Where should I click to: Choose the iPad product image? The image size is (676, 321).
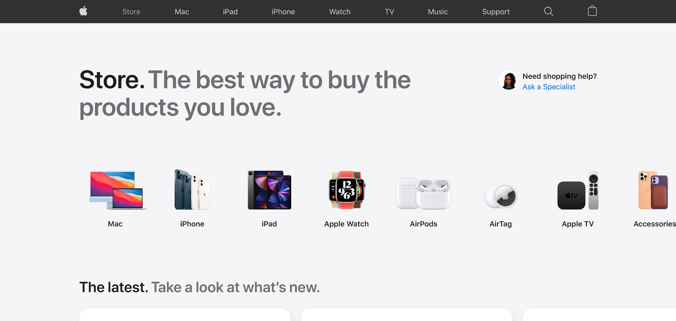(269, 190)
